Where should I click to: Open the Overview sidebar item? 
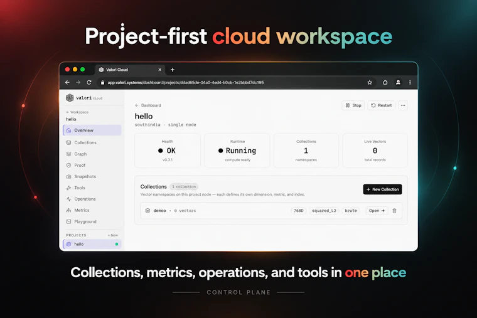[x=92, y=130]
